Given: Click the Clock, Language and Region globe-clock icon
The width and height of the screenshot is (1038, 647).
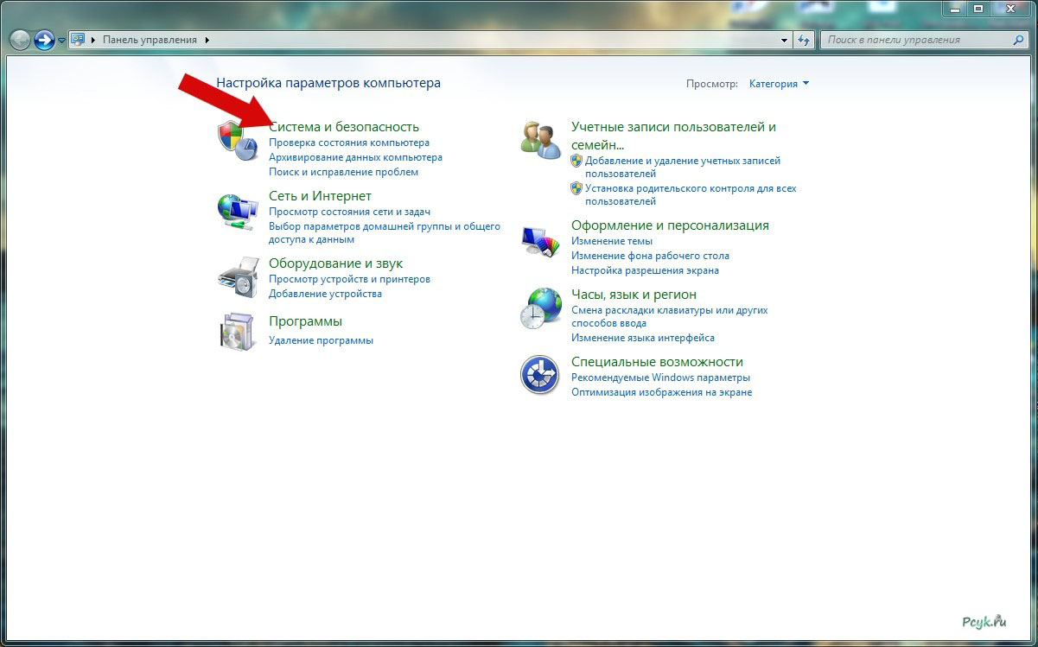Looking at the screenshot, I should (541, 308).
